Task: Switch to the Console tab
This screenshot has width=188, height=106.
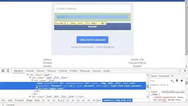Action: pyautogui.click(x=30, y=71)
